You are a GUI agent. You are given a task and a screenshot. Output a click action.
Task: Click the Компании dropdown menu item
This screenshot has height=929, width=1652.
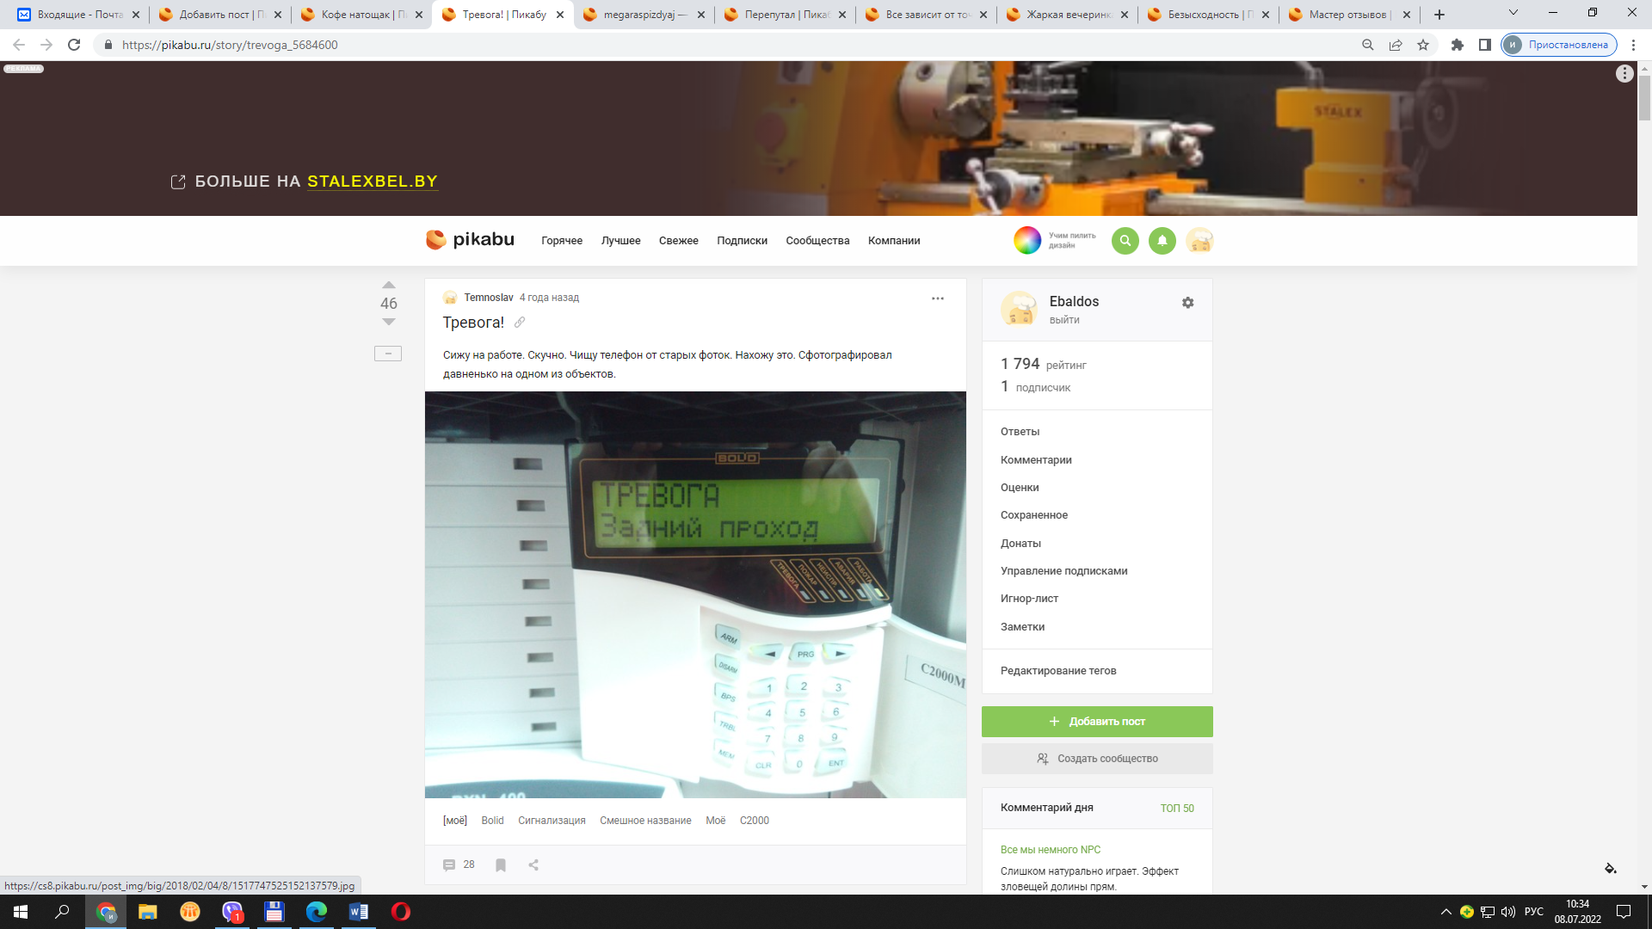coord(895,241)
